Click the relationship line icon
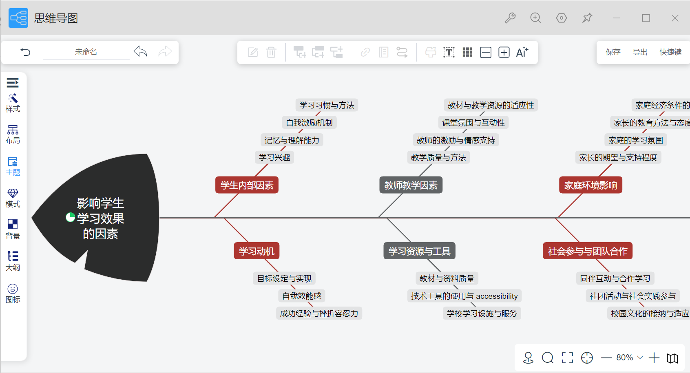The width and height of the screenshot is (690, 373). [x=402, y=52]
